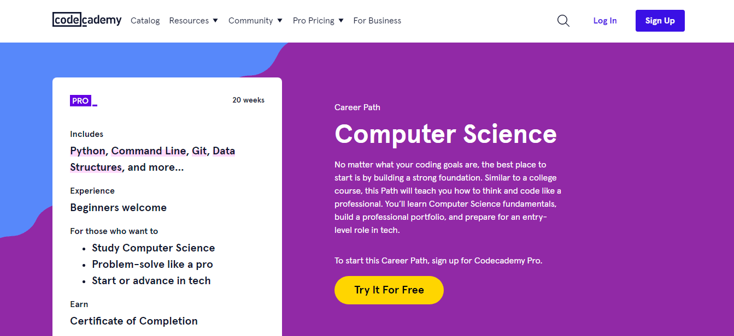This screenshot has width=734, height=336.
Task: Click Certificate of Completion text
Action: coord(134,321)
